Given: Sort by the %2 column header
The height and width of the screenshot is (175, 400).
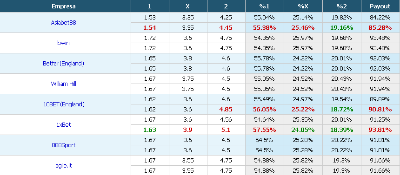Looking at the screenshot, I should pos(341,6).
